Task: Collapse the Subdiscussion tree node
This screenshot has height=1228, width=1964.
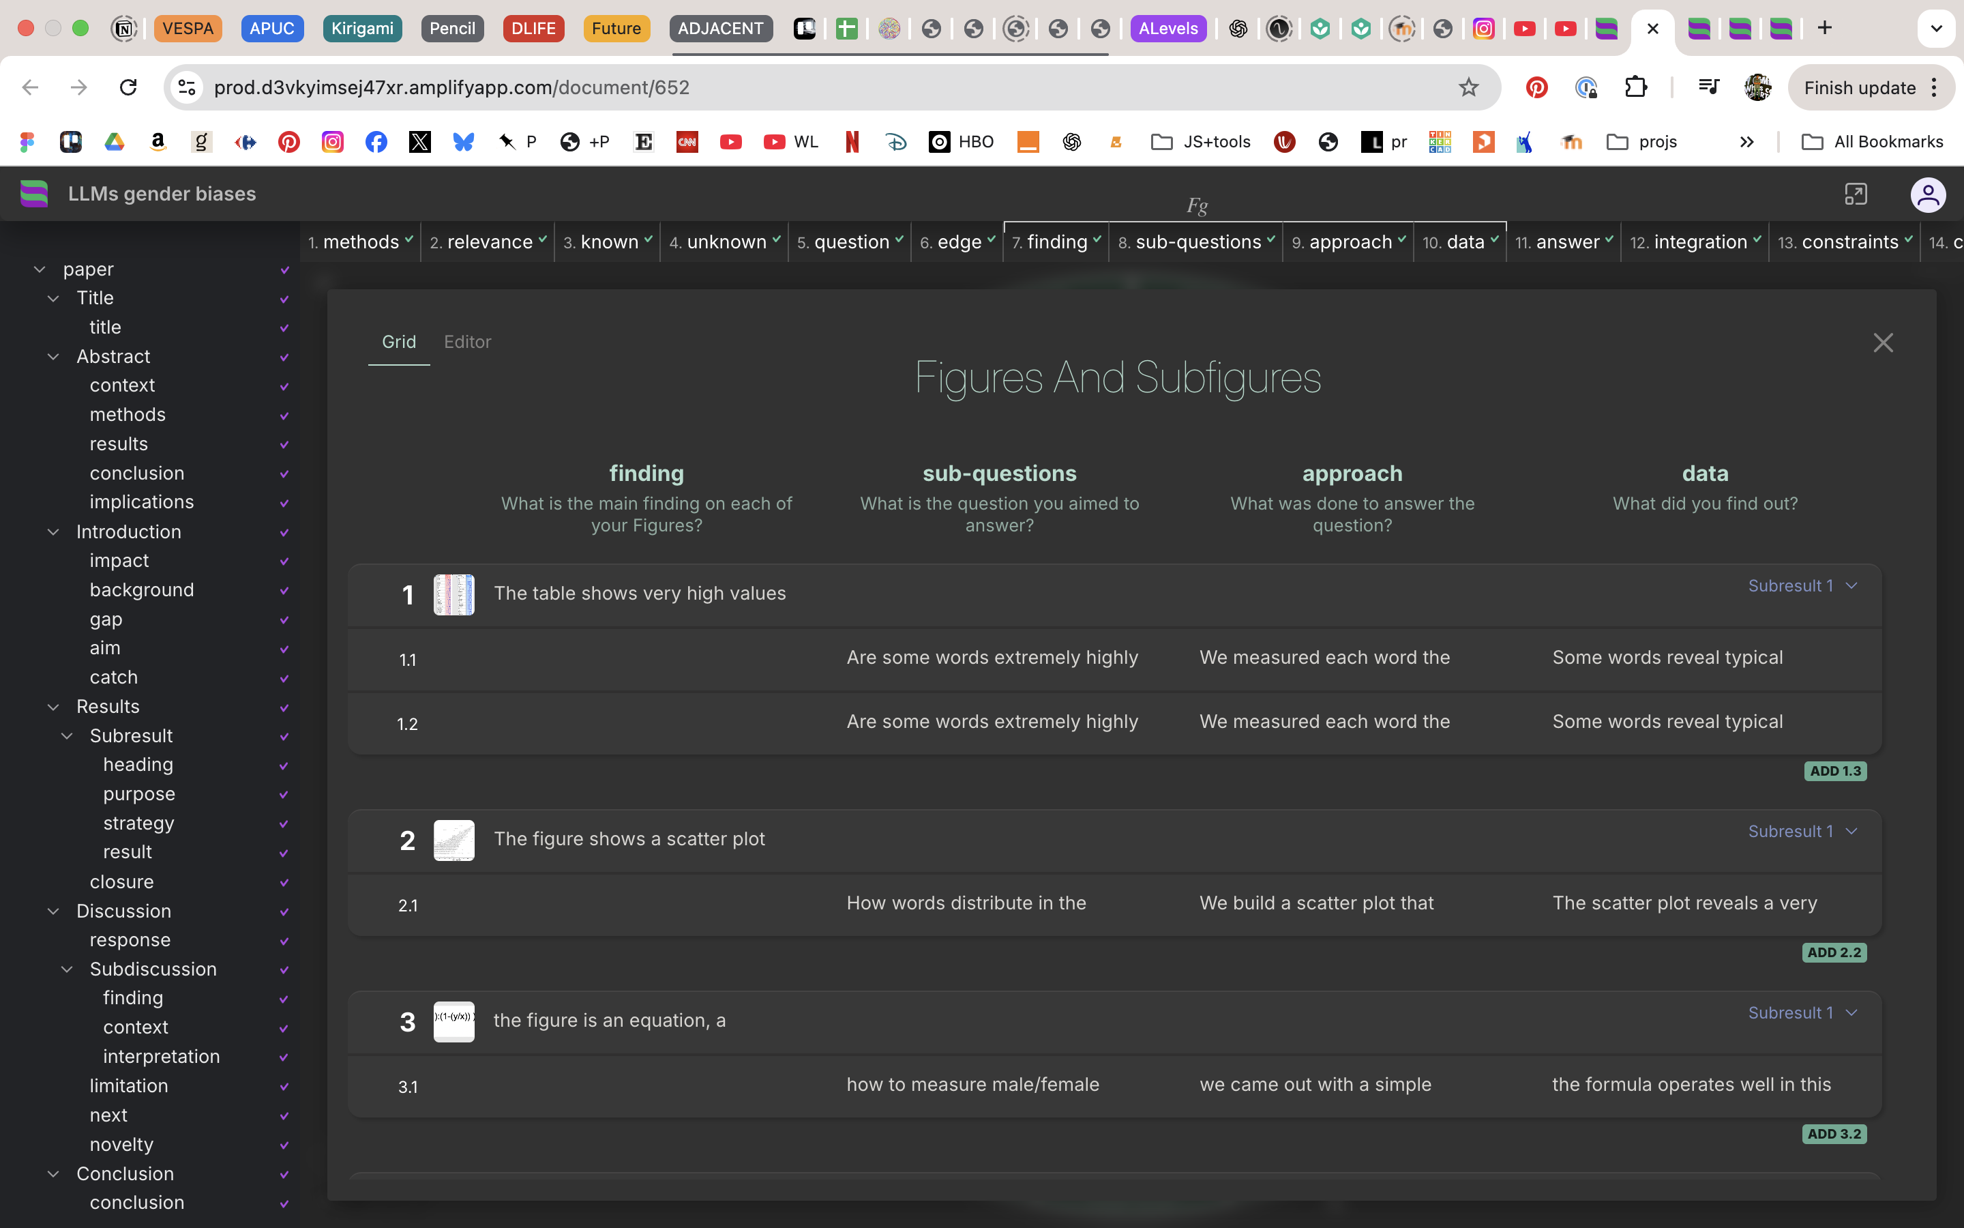Action: (x=68, y=969)
